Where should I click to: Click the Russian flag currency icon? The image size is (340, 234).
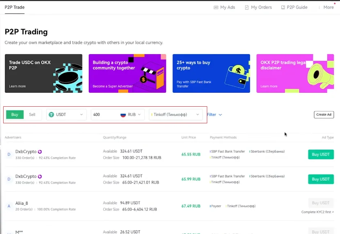[x=123, y=115]
